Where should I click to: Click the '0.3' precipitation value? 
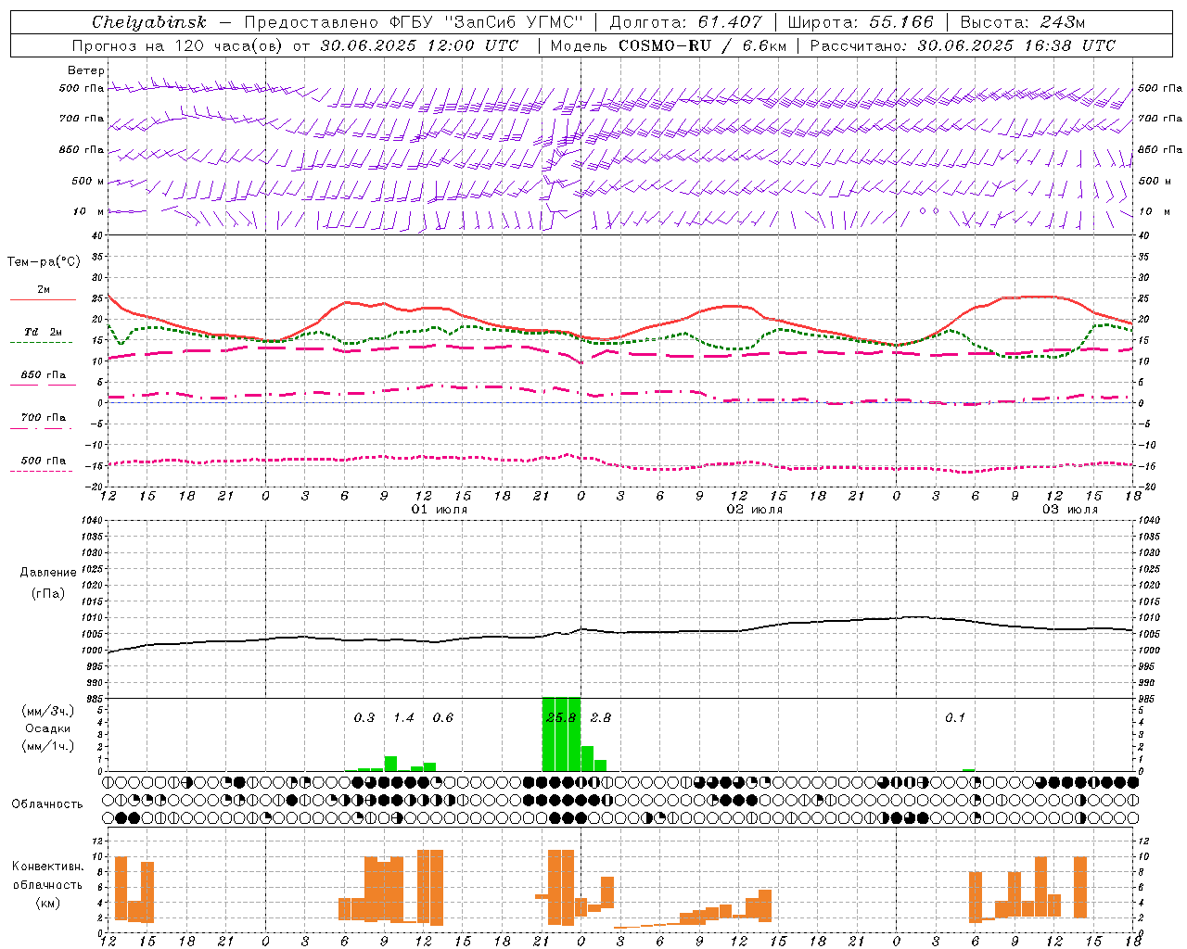tap(364, 718)
